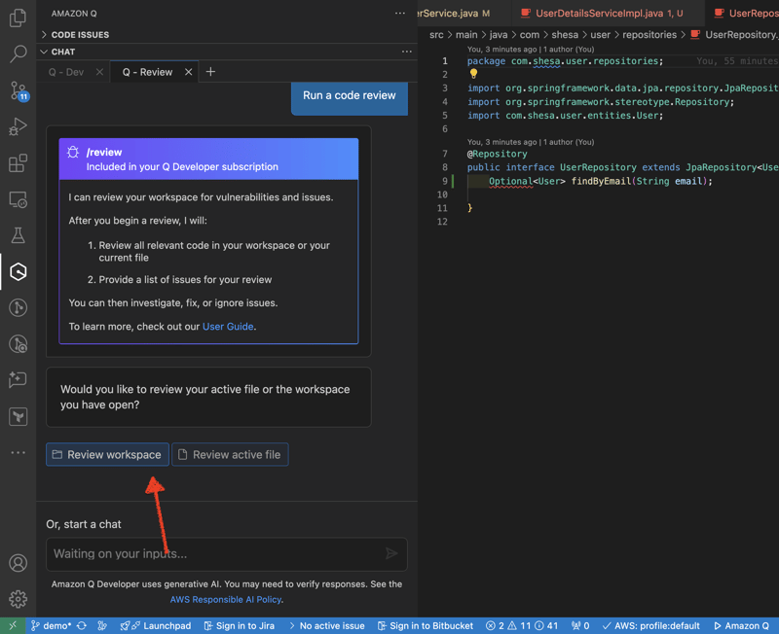This screenshot has height=634, width=779.
Task: Click the @Repository annotation on line 7
Action: 497,154
